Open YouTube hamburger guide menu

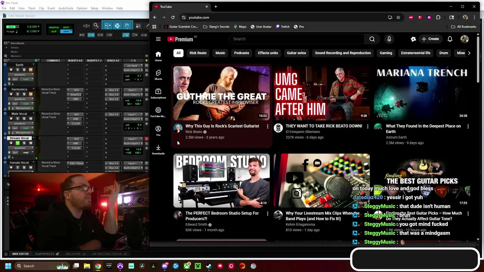point(158,39)
